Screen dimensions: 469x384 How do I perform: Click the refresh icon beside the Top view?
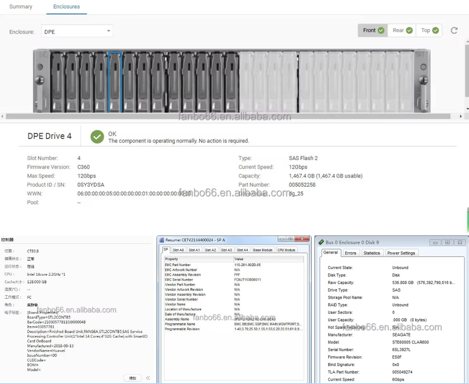pyautogui.click(x=454, y=30)
